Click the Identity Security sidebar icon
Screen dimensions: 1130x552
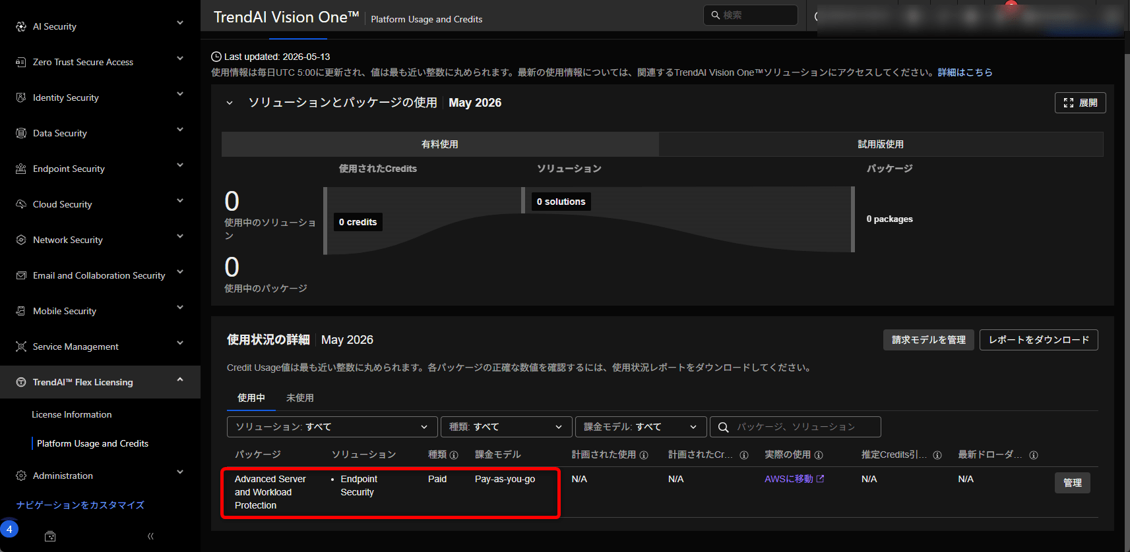(x=21, y=97)
